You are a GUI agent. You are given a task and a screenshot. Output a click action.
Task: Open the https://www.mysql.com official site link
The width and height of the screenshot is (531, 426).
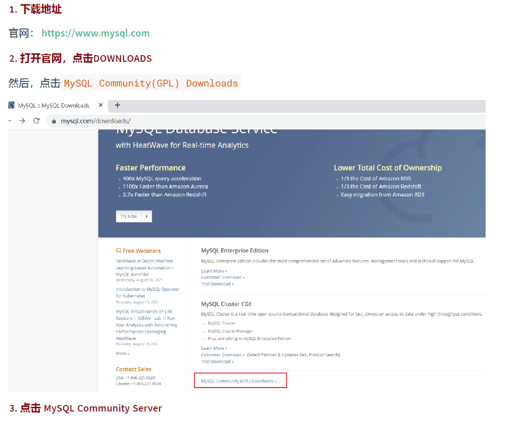click(95, 33)
